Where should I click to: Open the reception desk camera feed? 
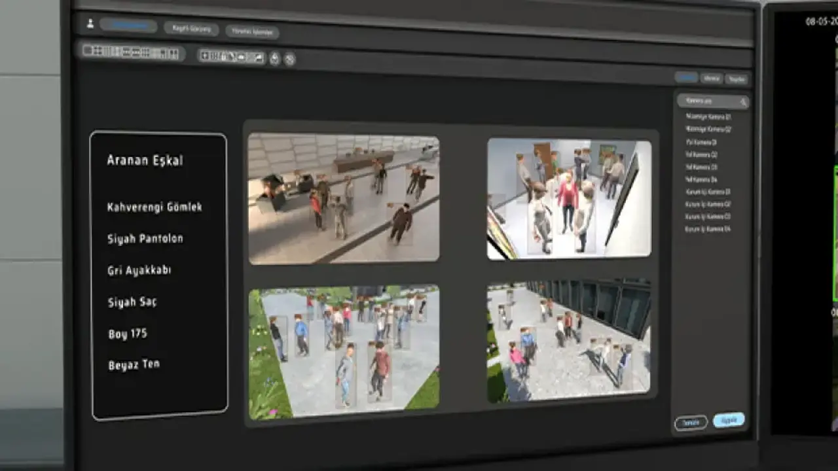click(x=344, y=199)
